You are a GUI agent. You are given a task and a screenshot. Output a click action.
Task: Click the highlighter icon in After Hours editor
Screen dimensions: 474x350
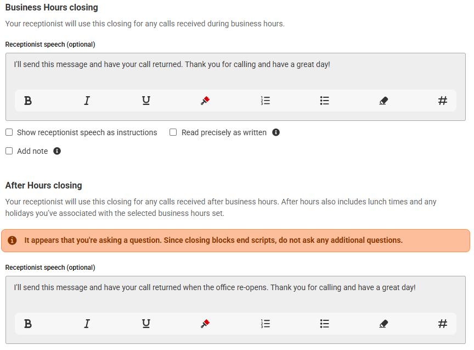coord(205,324)
